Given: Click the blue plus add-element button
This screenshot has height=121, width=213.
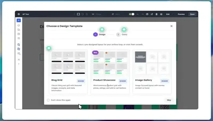Looking at the screenshot, I should 19,20.
